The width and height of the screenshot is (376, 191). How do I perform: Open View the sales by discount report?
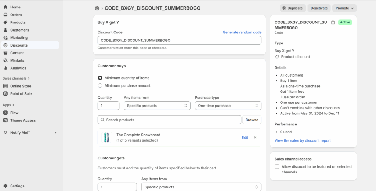point(303,140)
